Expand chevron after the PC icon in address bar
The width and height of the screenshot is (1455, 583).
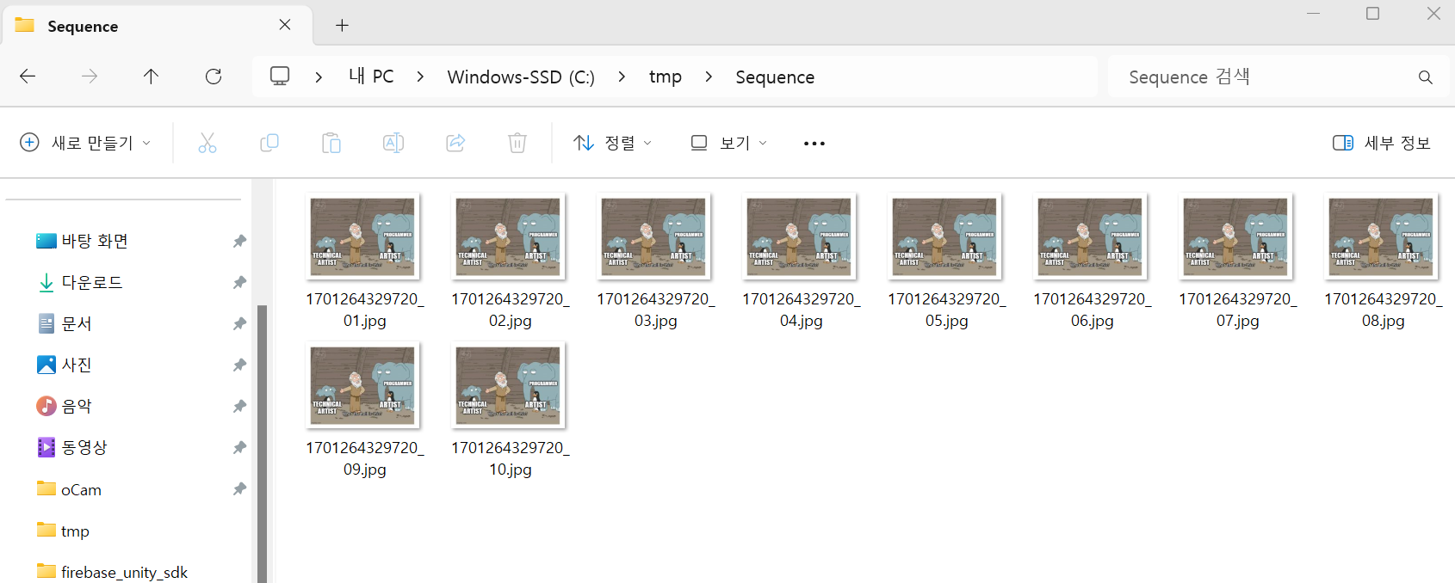(x=319, y=77)
